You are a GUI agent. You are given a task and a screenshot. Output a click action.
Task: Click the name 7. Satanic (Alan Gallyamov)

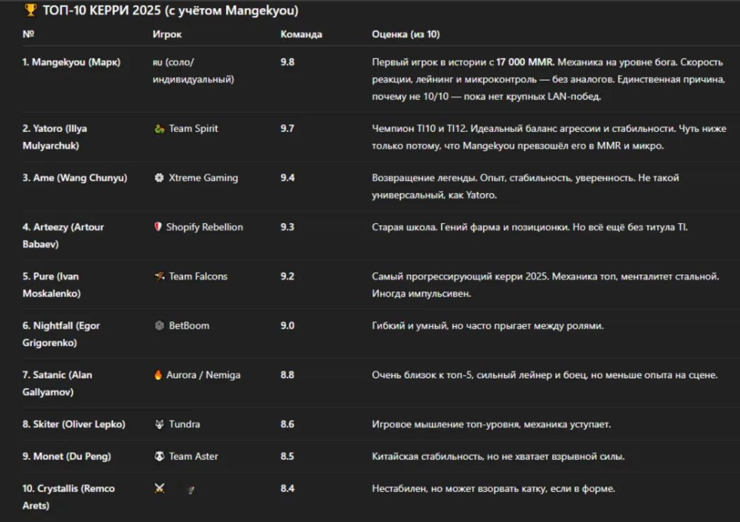click(58, 383)
